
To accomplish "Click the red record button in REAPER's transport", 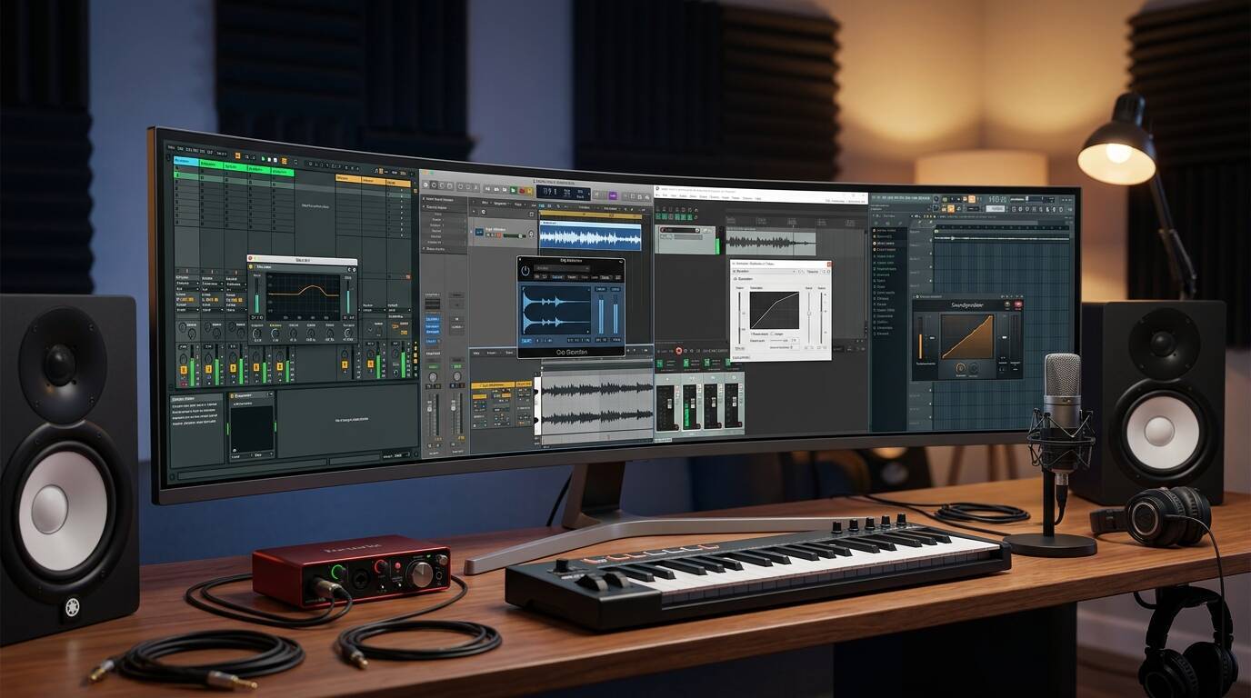I will [679, 350].
